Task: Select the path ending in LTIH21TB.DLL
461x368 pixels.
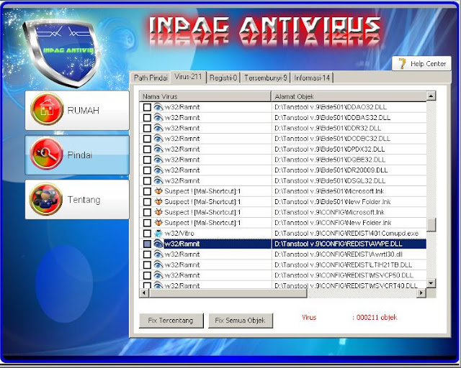Action: tap(343, 265)
